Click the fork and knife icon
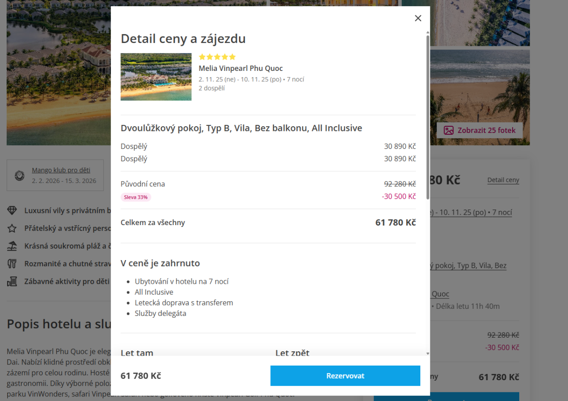Viewport: 568px width, 401px height. click(x=12, y=264)
